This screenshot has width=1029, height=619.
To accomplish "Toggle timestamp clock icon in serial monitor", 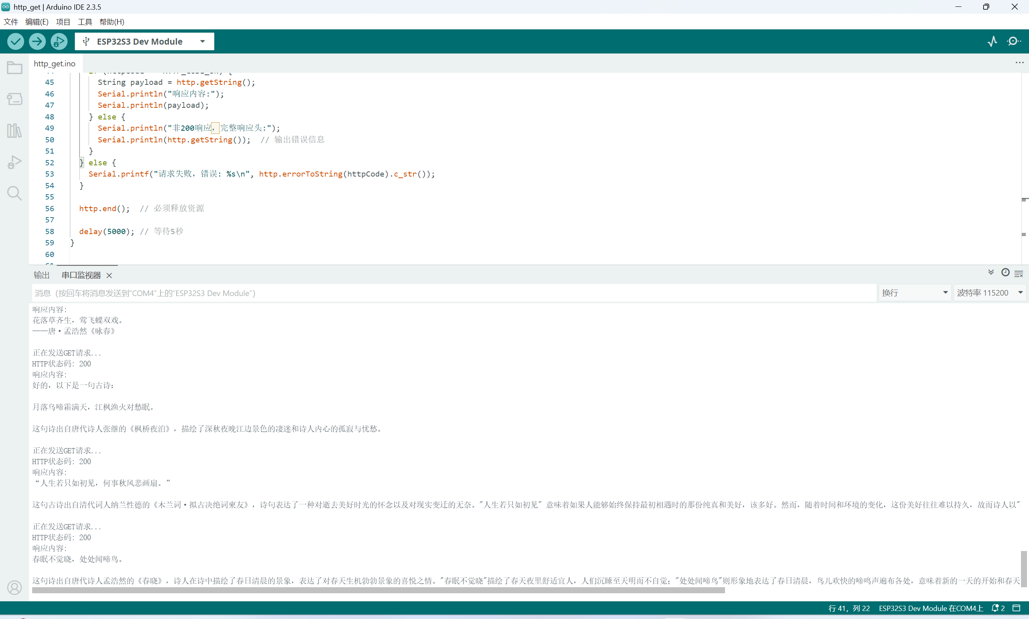I will click(x=1005, y=272).
